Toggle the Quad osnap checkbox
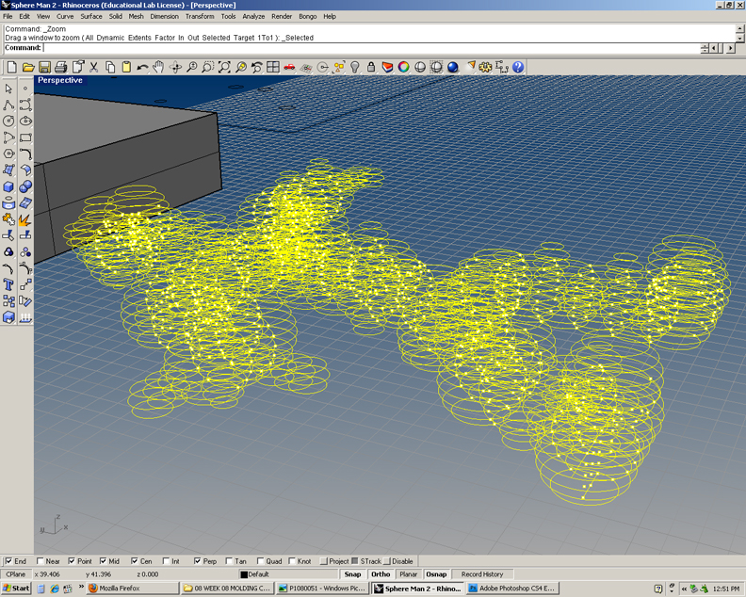 [261, 561]
